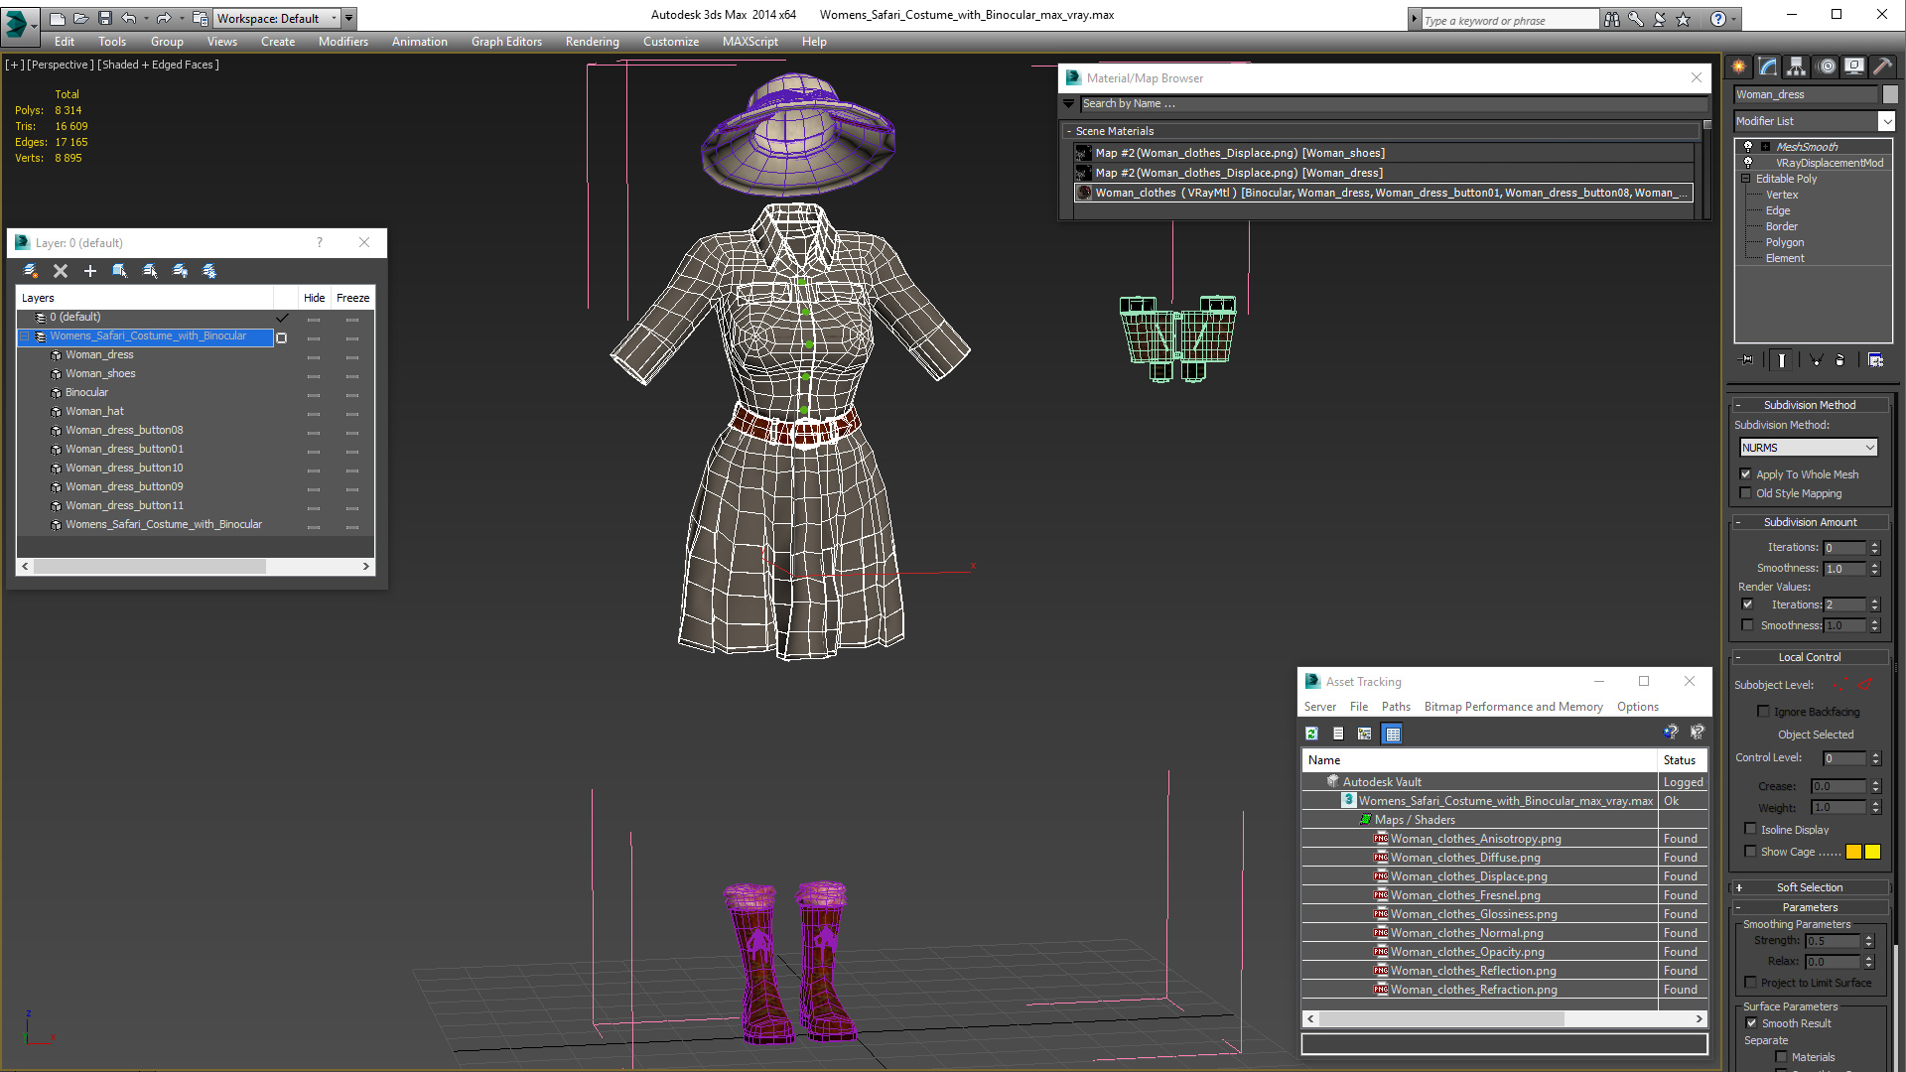This screenshot has height=1072, width=1906.
Task: Select Polygon sub-object level in stack
Action: point(1784,242)
